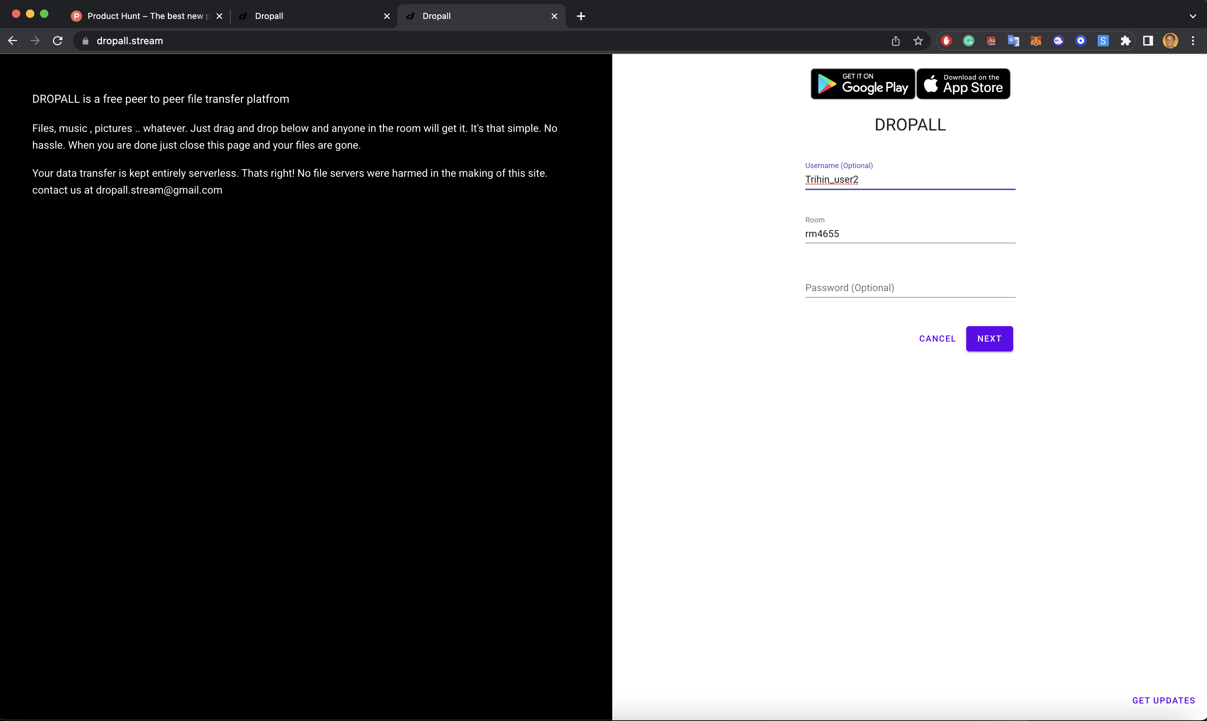The image size is (1207, 721).
Task: Open the blue circle extension icon
Action: tap(1081, 41)
